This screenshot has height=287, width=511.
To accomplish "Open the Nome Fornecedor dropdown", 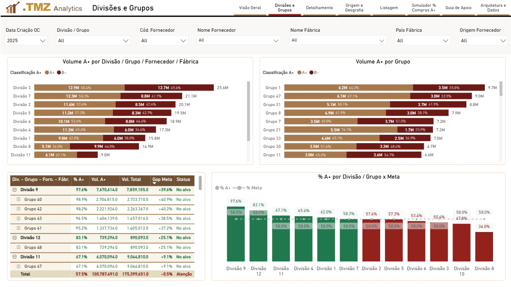I will pyautogui.click(x=239, y=41).
